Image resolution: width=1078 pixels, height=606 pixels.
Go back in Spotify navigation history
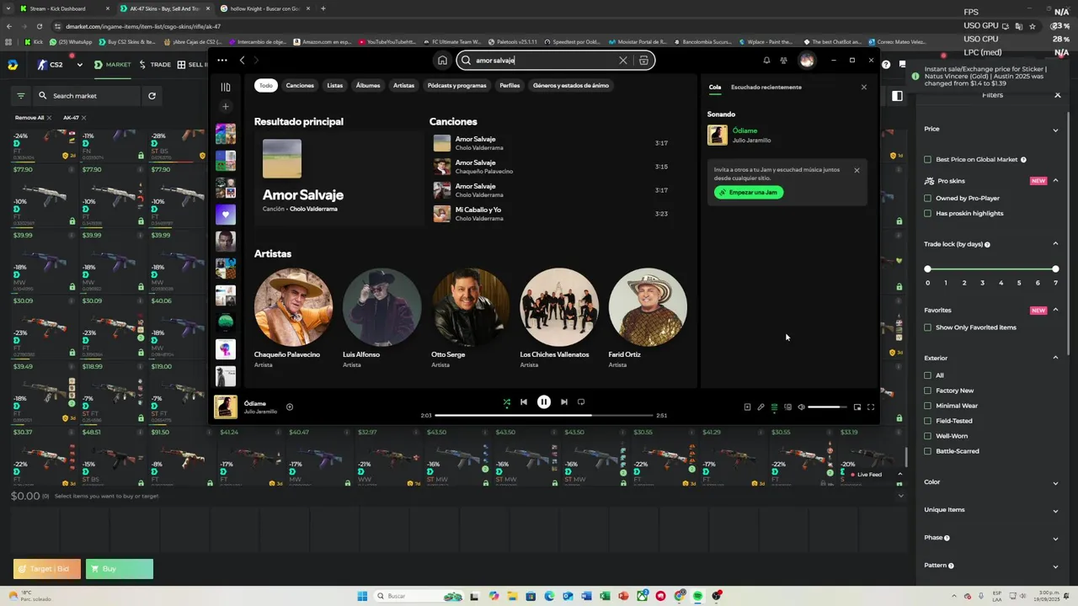pyautogui.click(x=242, y=61)
